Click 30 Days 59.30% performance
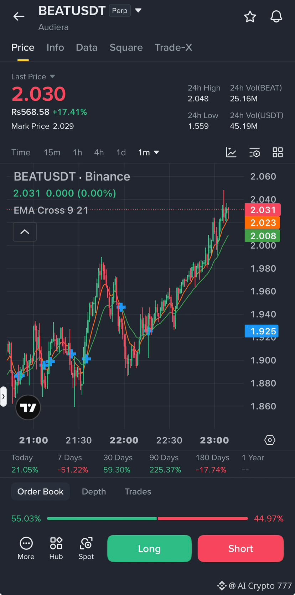This screenshot has height=595, width=295. [118, 464]
